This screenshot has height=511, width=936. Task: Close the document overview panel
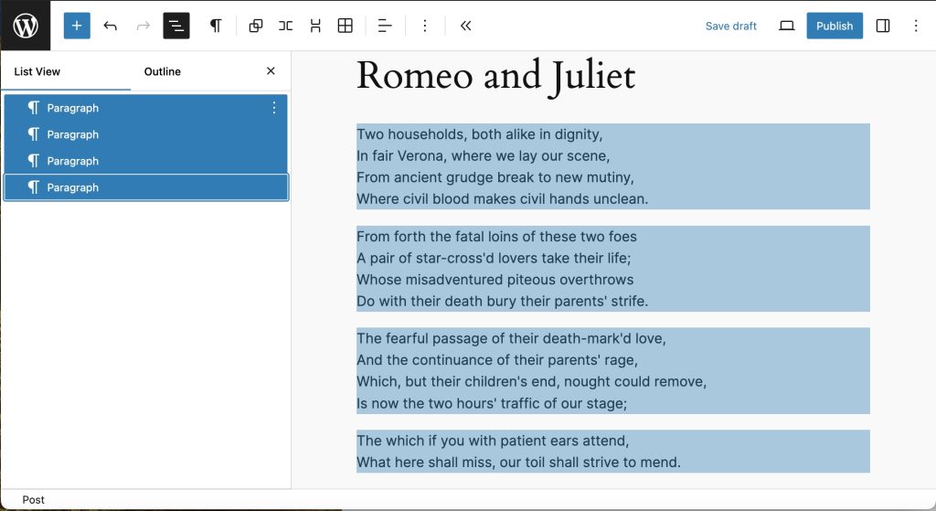click(271, 71)
